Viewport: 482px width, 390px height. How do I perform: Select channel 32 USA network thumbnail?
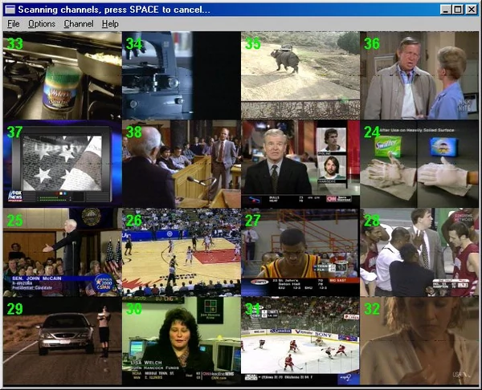coord(419,341)
